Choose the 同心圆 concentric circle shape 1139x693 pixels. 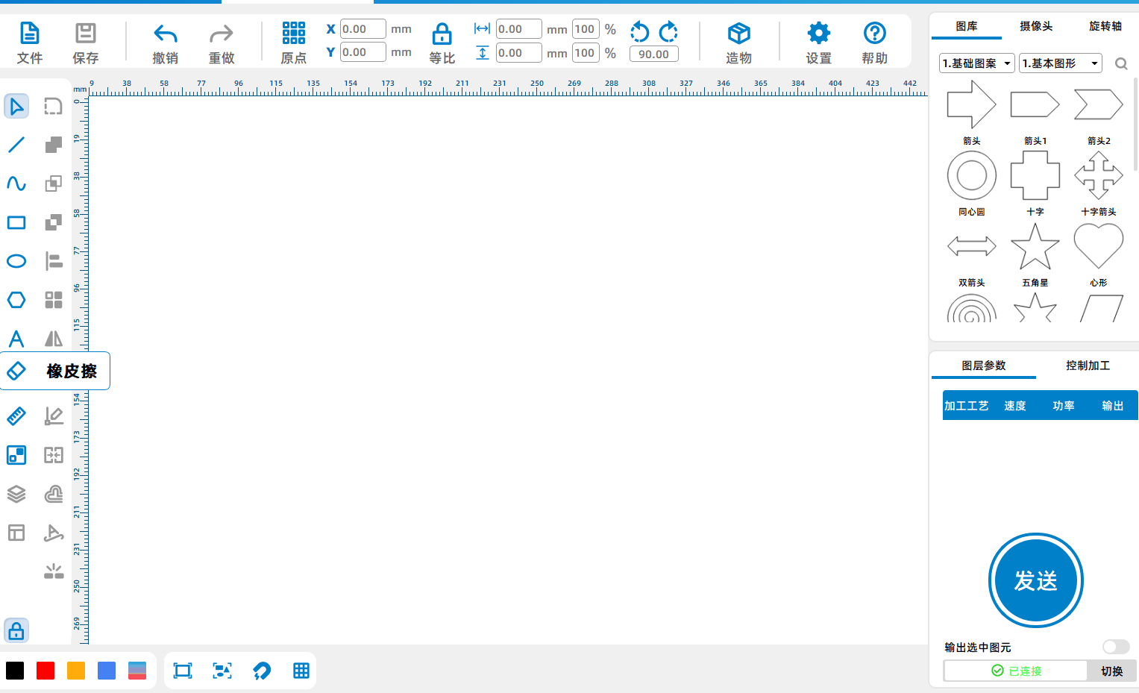pyautogui.click(x=972, y=175)
